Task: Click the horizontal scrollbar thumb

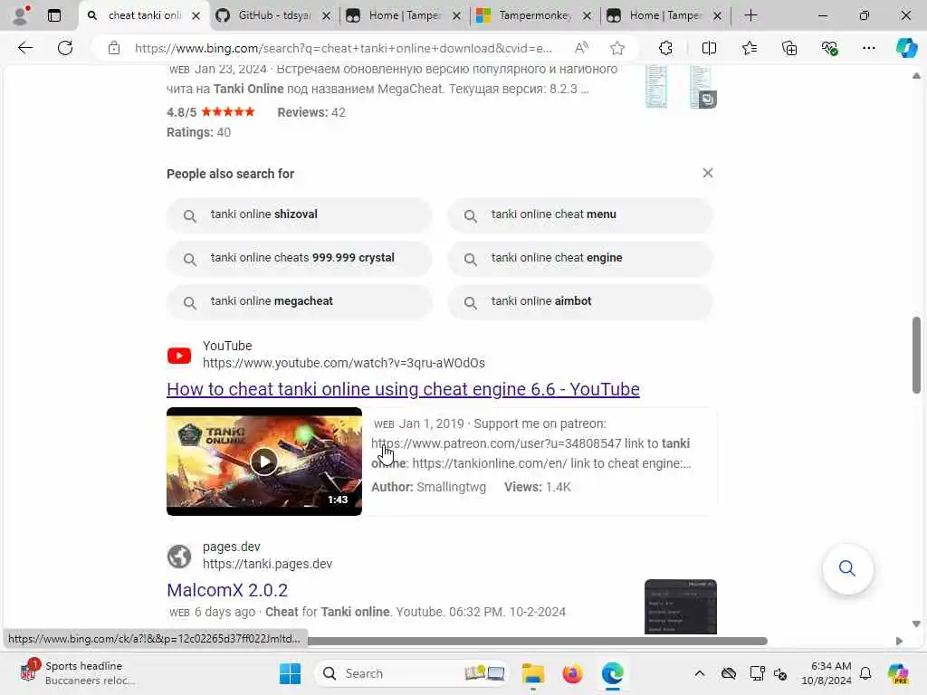Action: 537,642
